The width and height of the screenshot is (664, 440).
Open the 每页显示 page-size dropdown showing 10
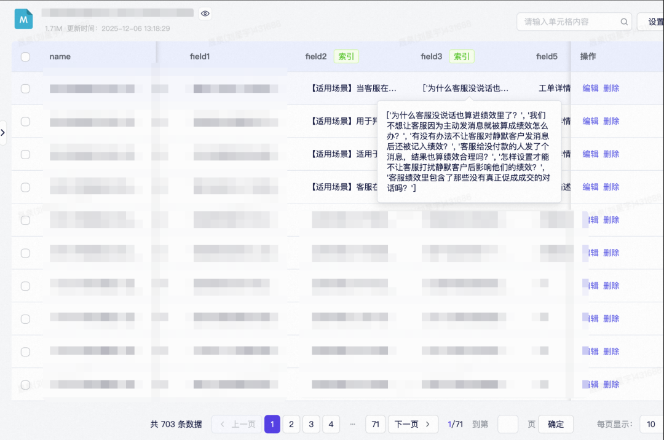tap(650, 424)
